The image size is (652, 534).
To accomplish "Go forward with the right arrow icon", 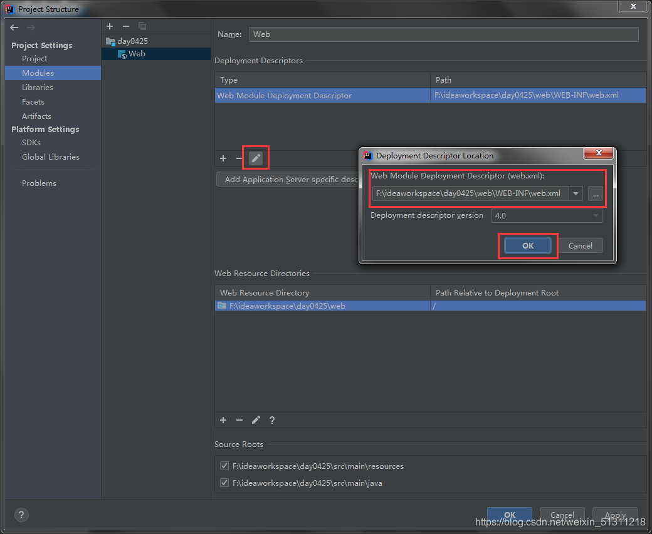I will [31, 28].
